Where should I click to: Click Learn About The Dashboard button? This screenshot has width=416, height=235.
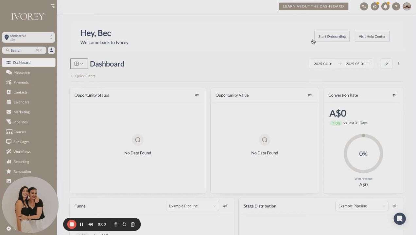coord(313,6)
